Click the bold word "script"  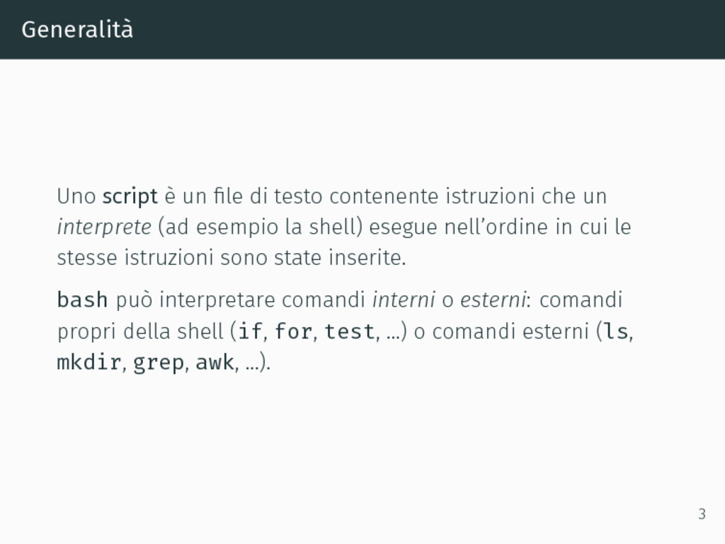click(x=130, y=197)
